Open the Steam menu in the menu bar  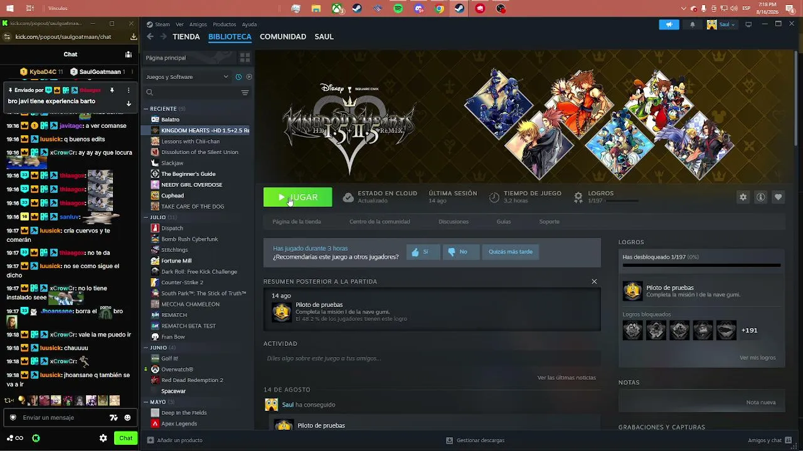point(162,24)
